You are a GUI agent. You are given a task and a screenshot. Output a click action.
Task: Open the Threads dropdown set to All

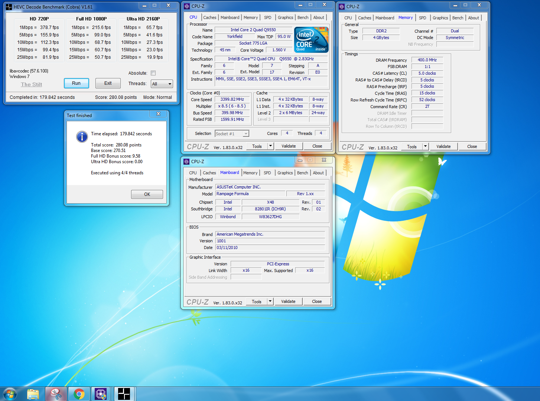point(162,84)
